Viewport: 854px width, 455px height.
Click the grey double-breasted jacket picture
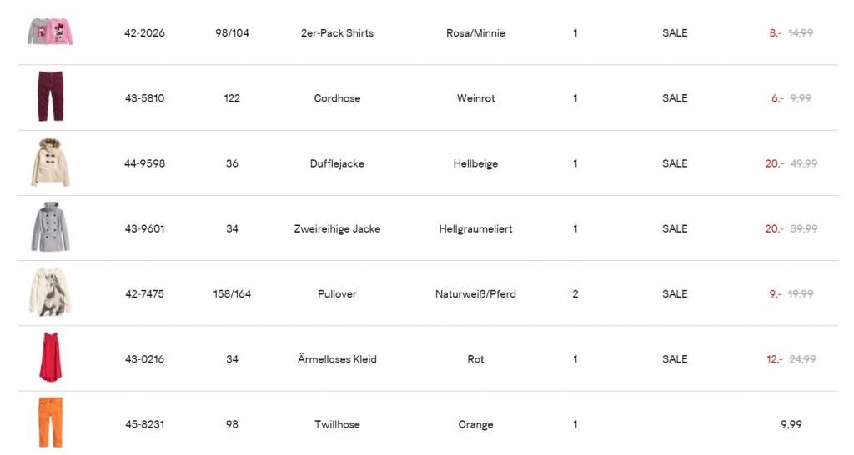pyautogui.click(x=50, y=227)
